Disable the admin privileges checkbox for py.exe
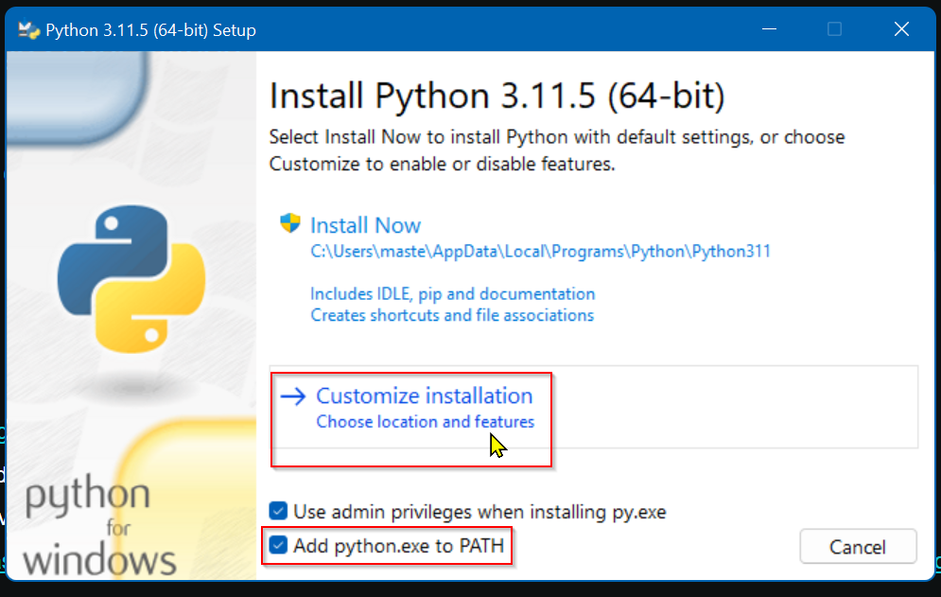This screenshot has height=597, width=941. [278, 512]
